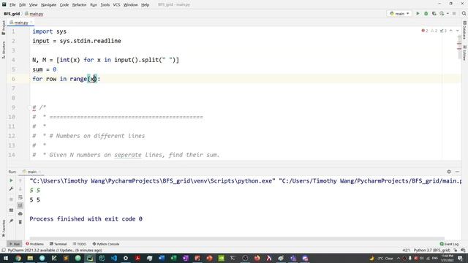468x263 pixels.
Task: Open the profiler run icon in the toolbar
Action: point(442,14)
